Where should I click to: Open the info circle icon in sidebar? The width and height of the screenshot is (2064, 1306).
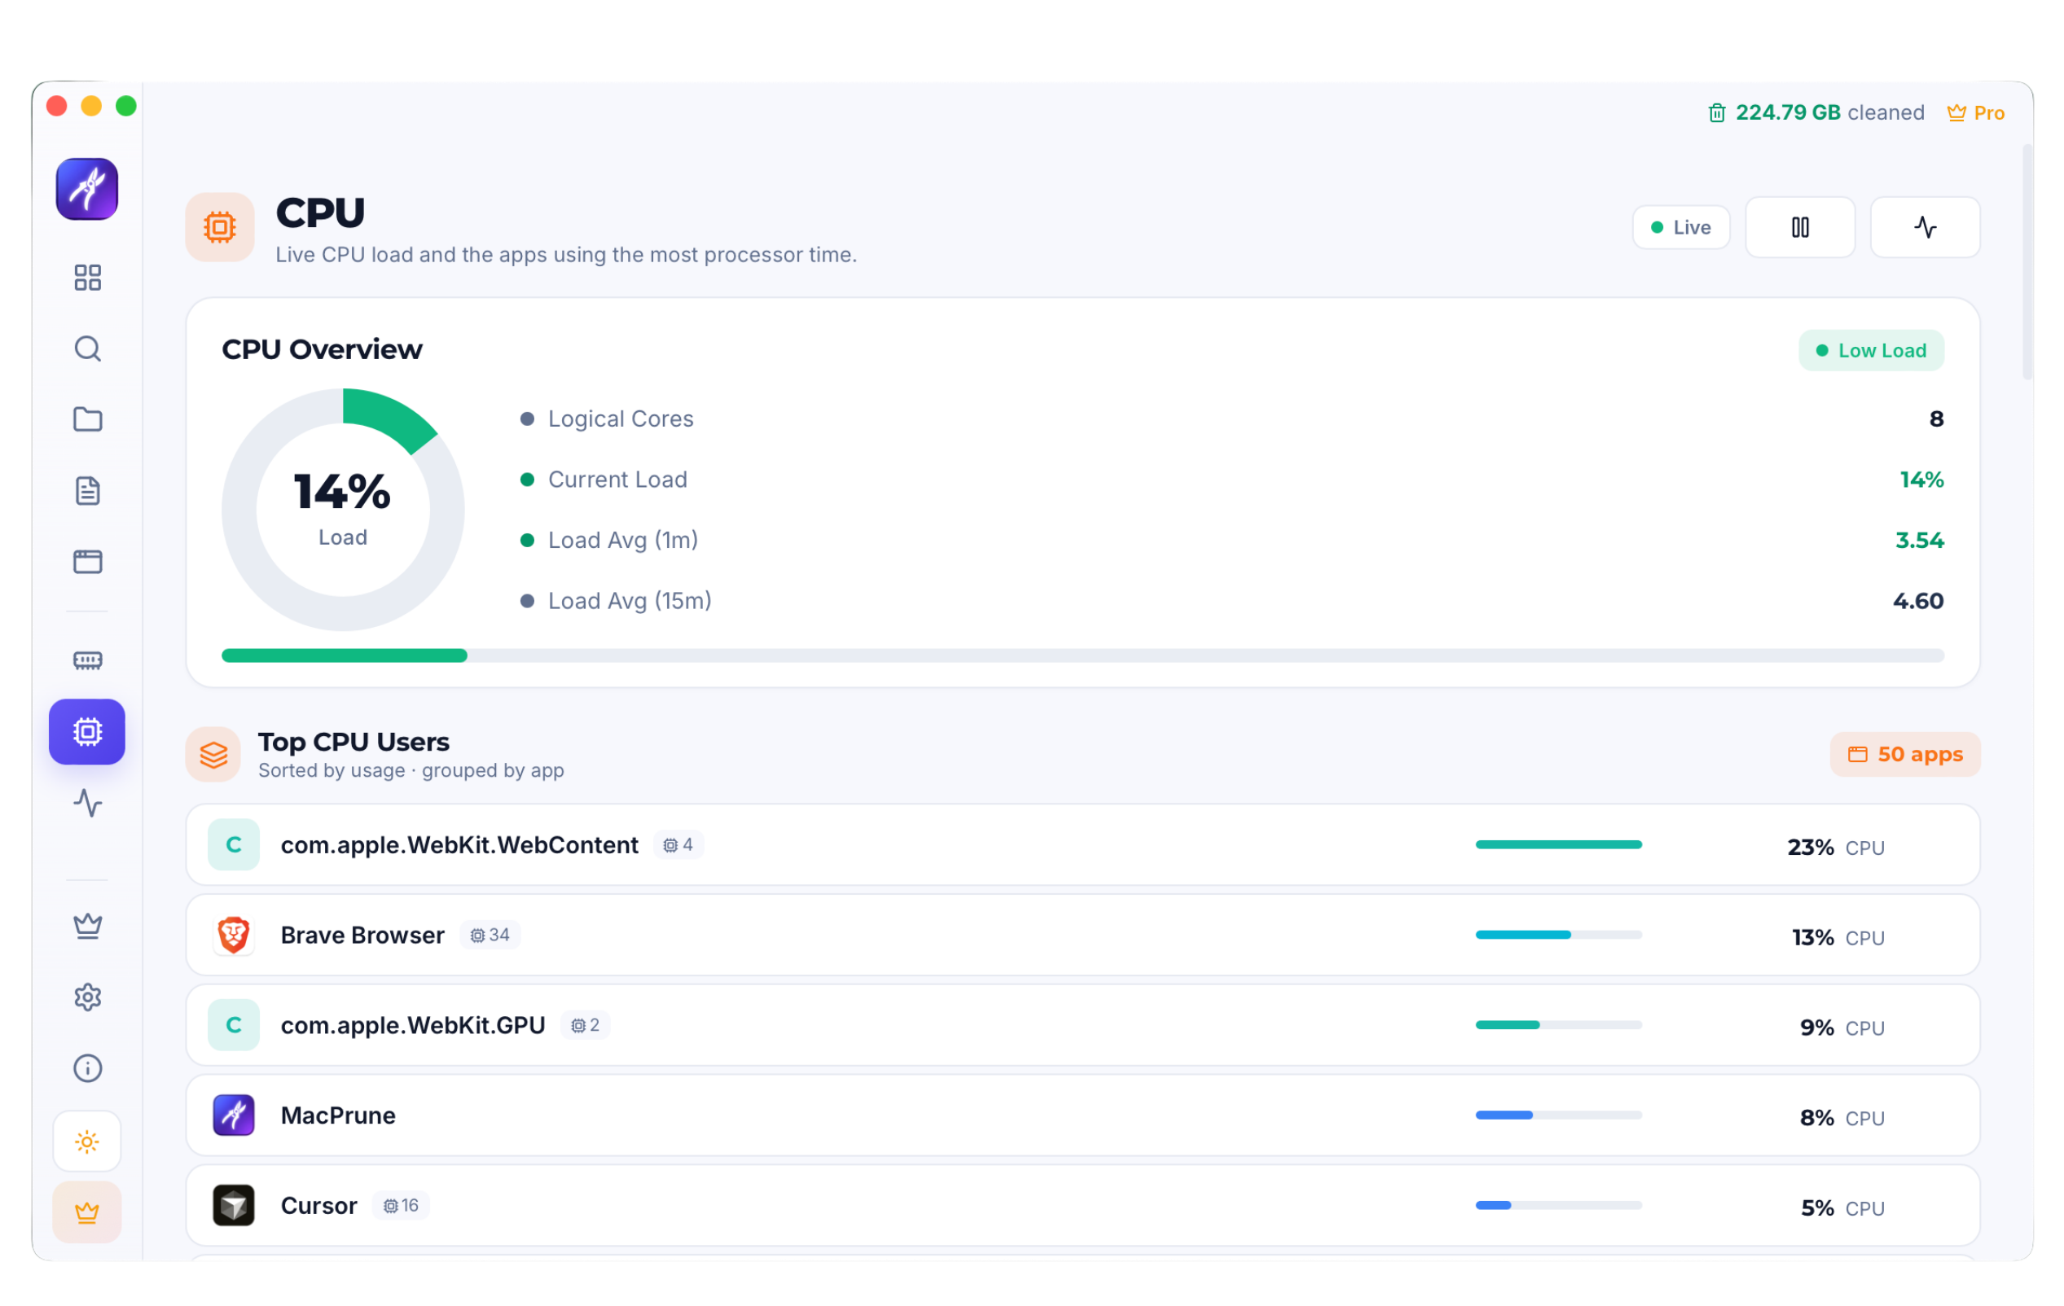[87, 1068]
